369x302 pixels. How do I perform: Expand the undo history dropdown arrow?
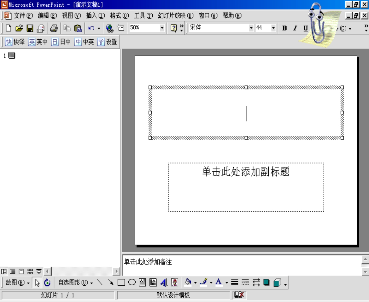(99, 28)
